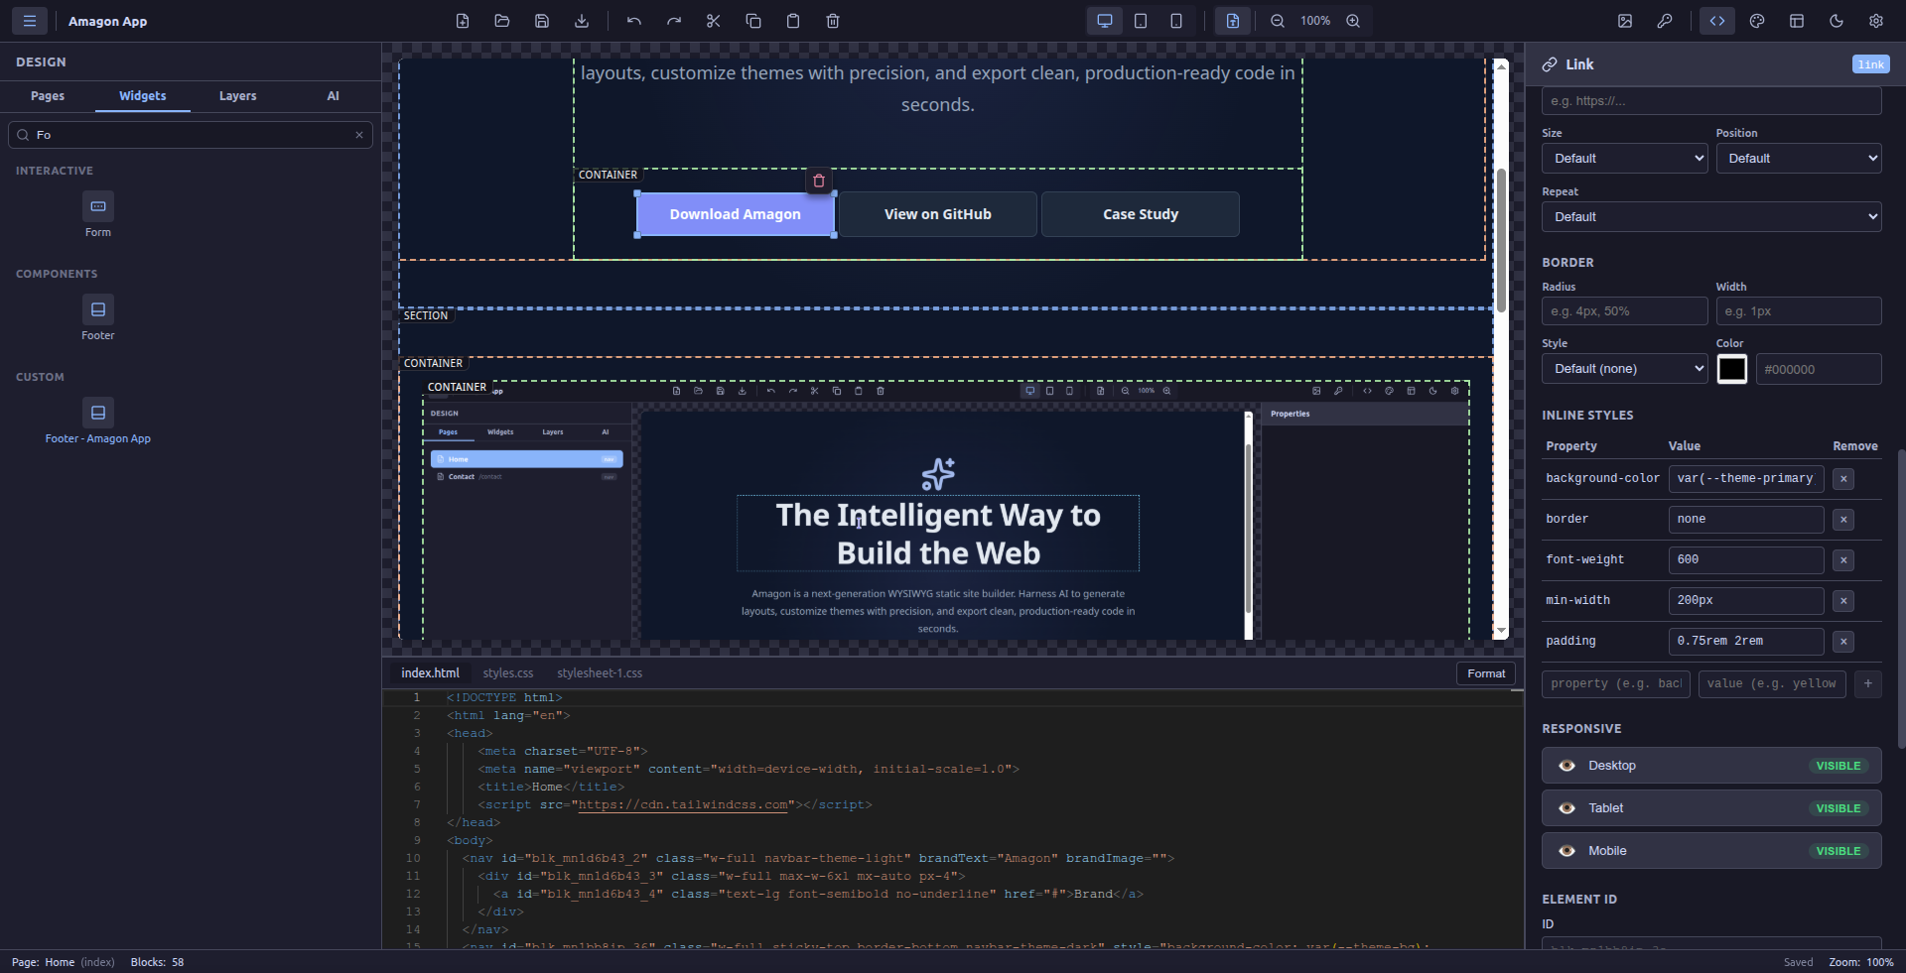Screen dimensions: 1906x973
Task: Open the theme palette icon
Action: (x=1756, y=21)
